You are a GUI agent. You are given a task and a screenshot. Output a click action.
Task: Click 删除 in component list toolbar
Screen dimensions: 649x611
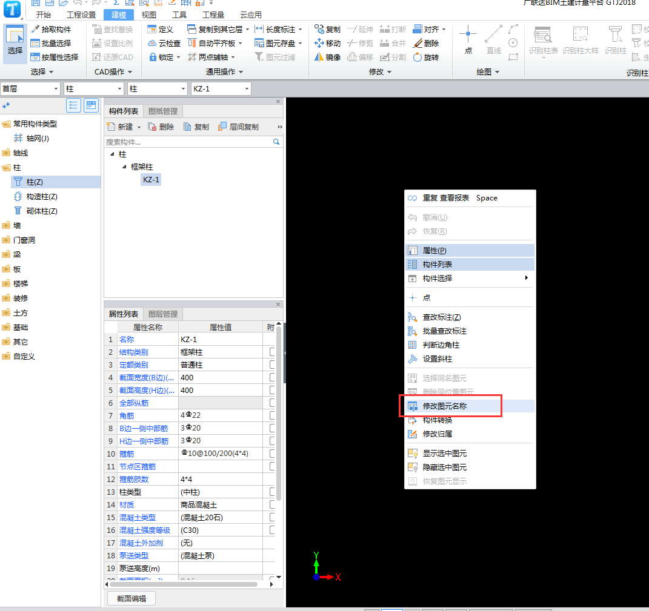(x=161, y=127)
